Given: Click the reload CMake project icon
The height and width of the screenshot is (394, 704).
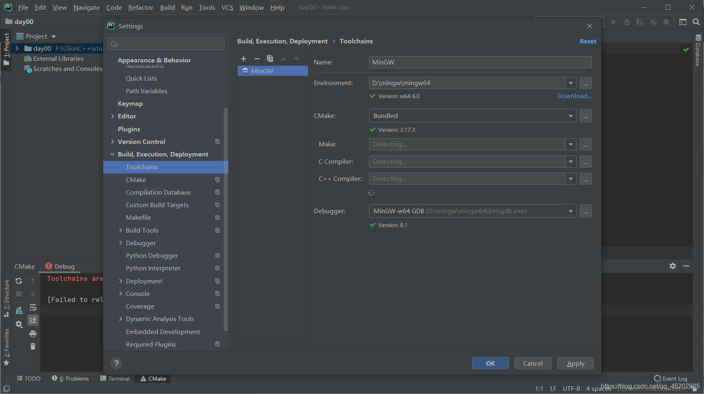Looking at the screenshot, I should [19, 281].
